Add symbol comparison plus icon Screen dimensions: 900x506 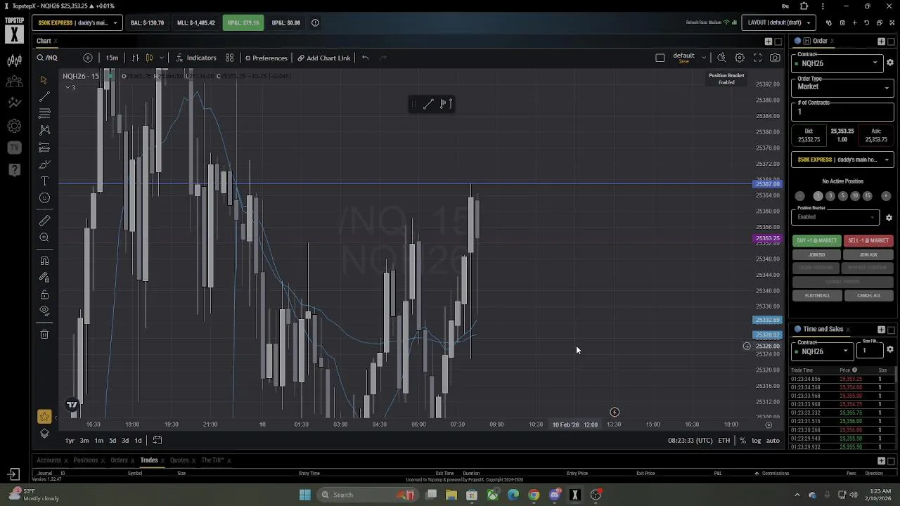pyautogui.click(x=88, y=58)
